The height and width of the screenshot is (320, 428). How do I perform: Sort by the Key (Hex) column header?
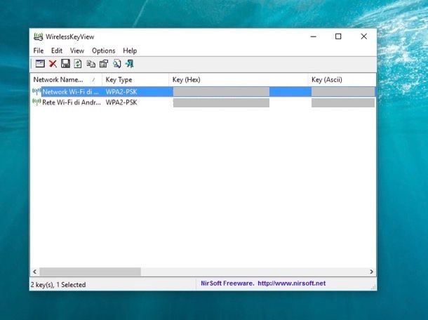[x=239, y=80]
